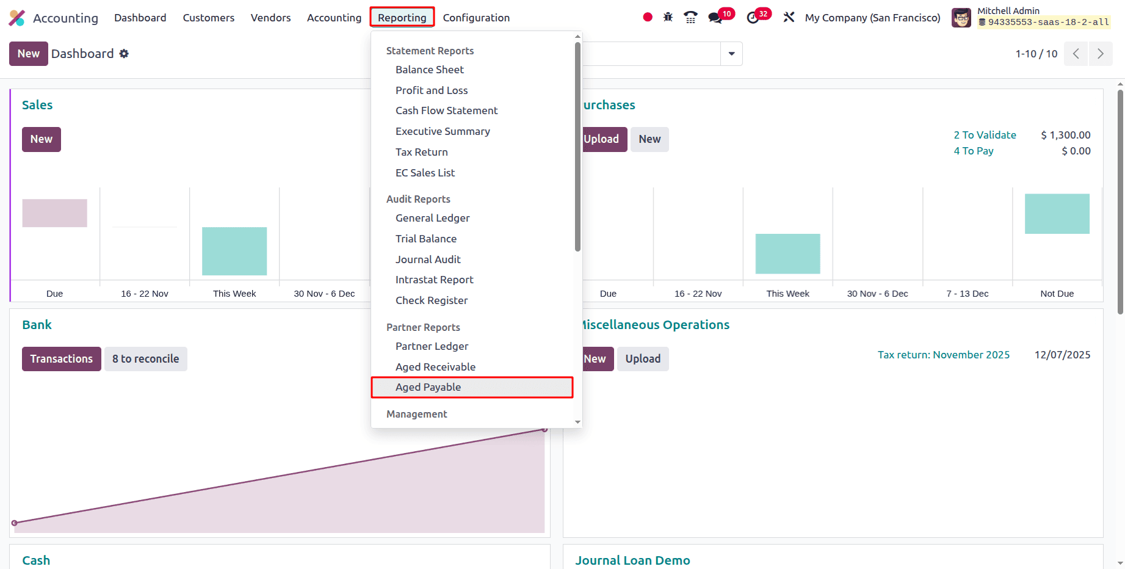1125x569 pixels.
Task: Open the debug bug icon menu
Action: click(668, 17)
